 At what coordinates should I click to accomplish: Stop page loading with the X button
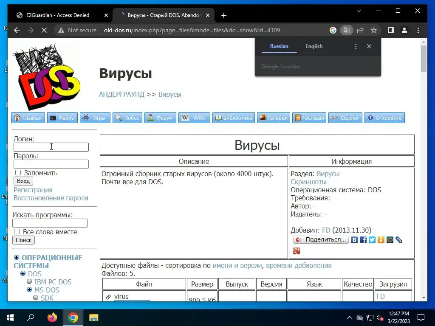pyautogui.click(x=44, y=30)
